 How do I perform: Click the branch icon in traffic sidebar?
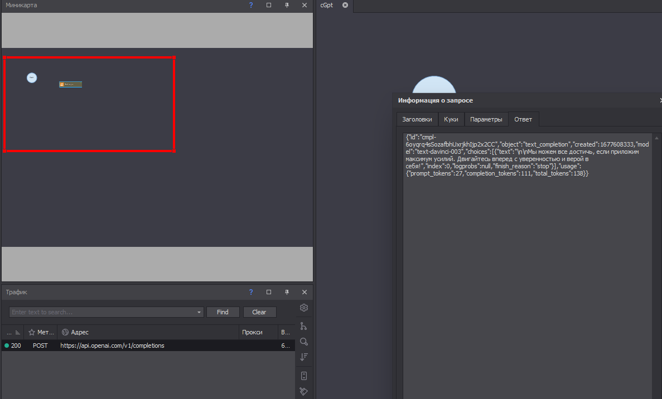point(304,326)
